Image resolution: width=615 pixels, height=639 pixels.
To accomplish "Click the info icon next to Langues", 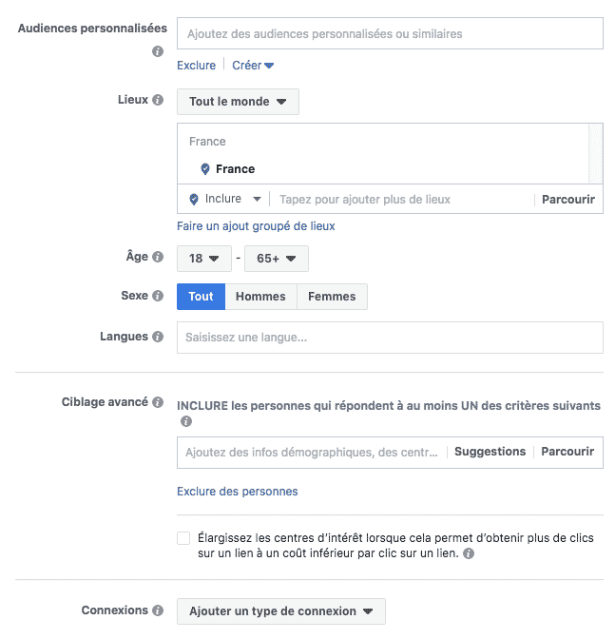I will coord(158,337).
